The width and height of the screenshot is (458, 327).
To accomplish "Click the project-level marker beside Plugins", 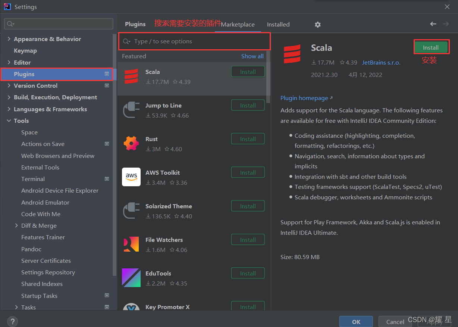I will coord(107,74).
